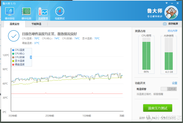Viewport: 183px width, 123px height.
Task: Open the 设置 link in 功能开关
Action: [x=174, y=83]
